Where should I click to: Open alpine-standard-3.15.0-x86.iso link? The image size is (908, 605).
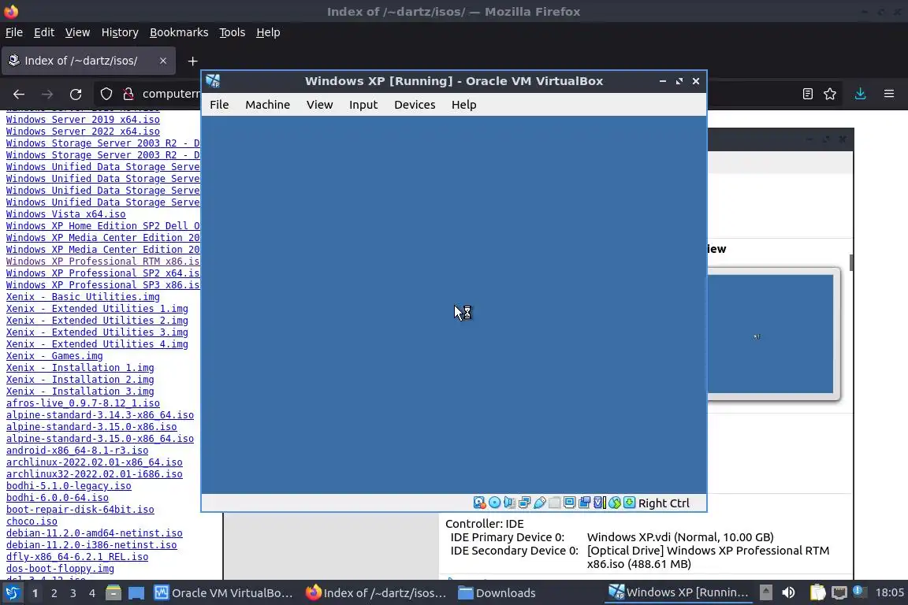pyautogui.click(x=91, y=427)
